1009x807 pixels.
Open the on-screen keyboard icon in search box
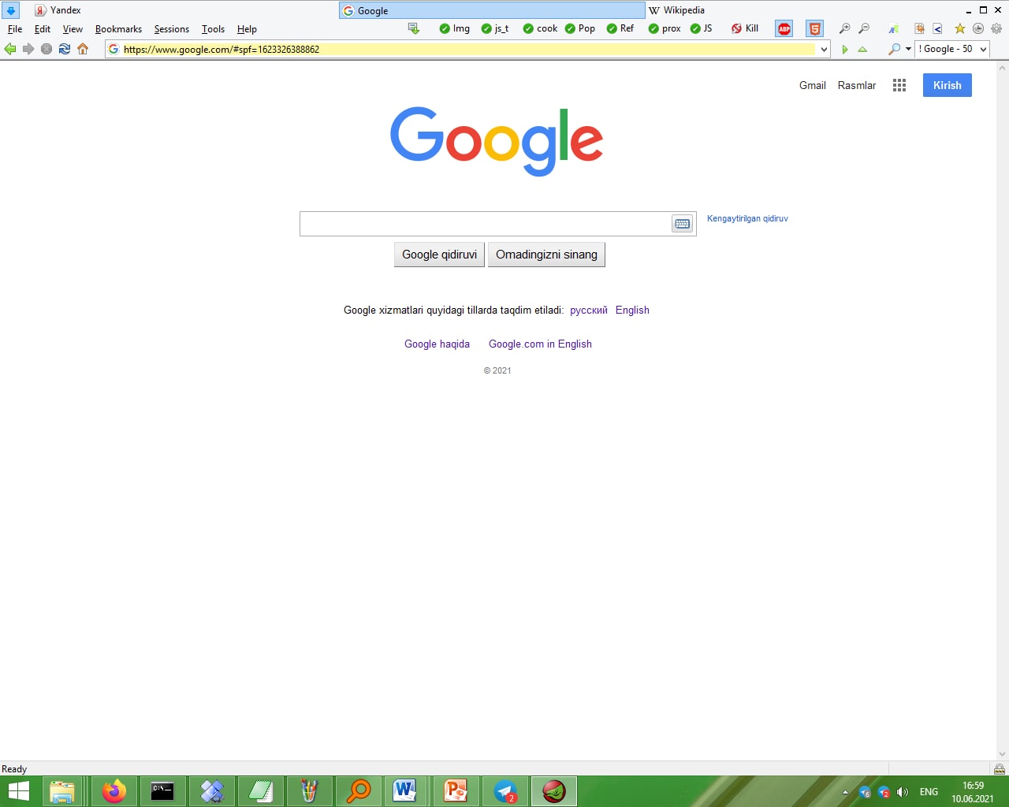[683, 224]
